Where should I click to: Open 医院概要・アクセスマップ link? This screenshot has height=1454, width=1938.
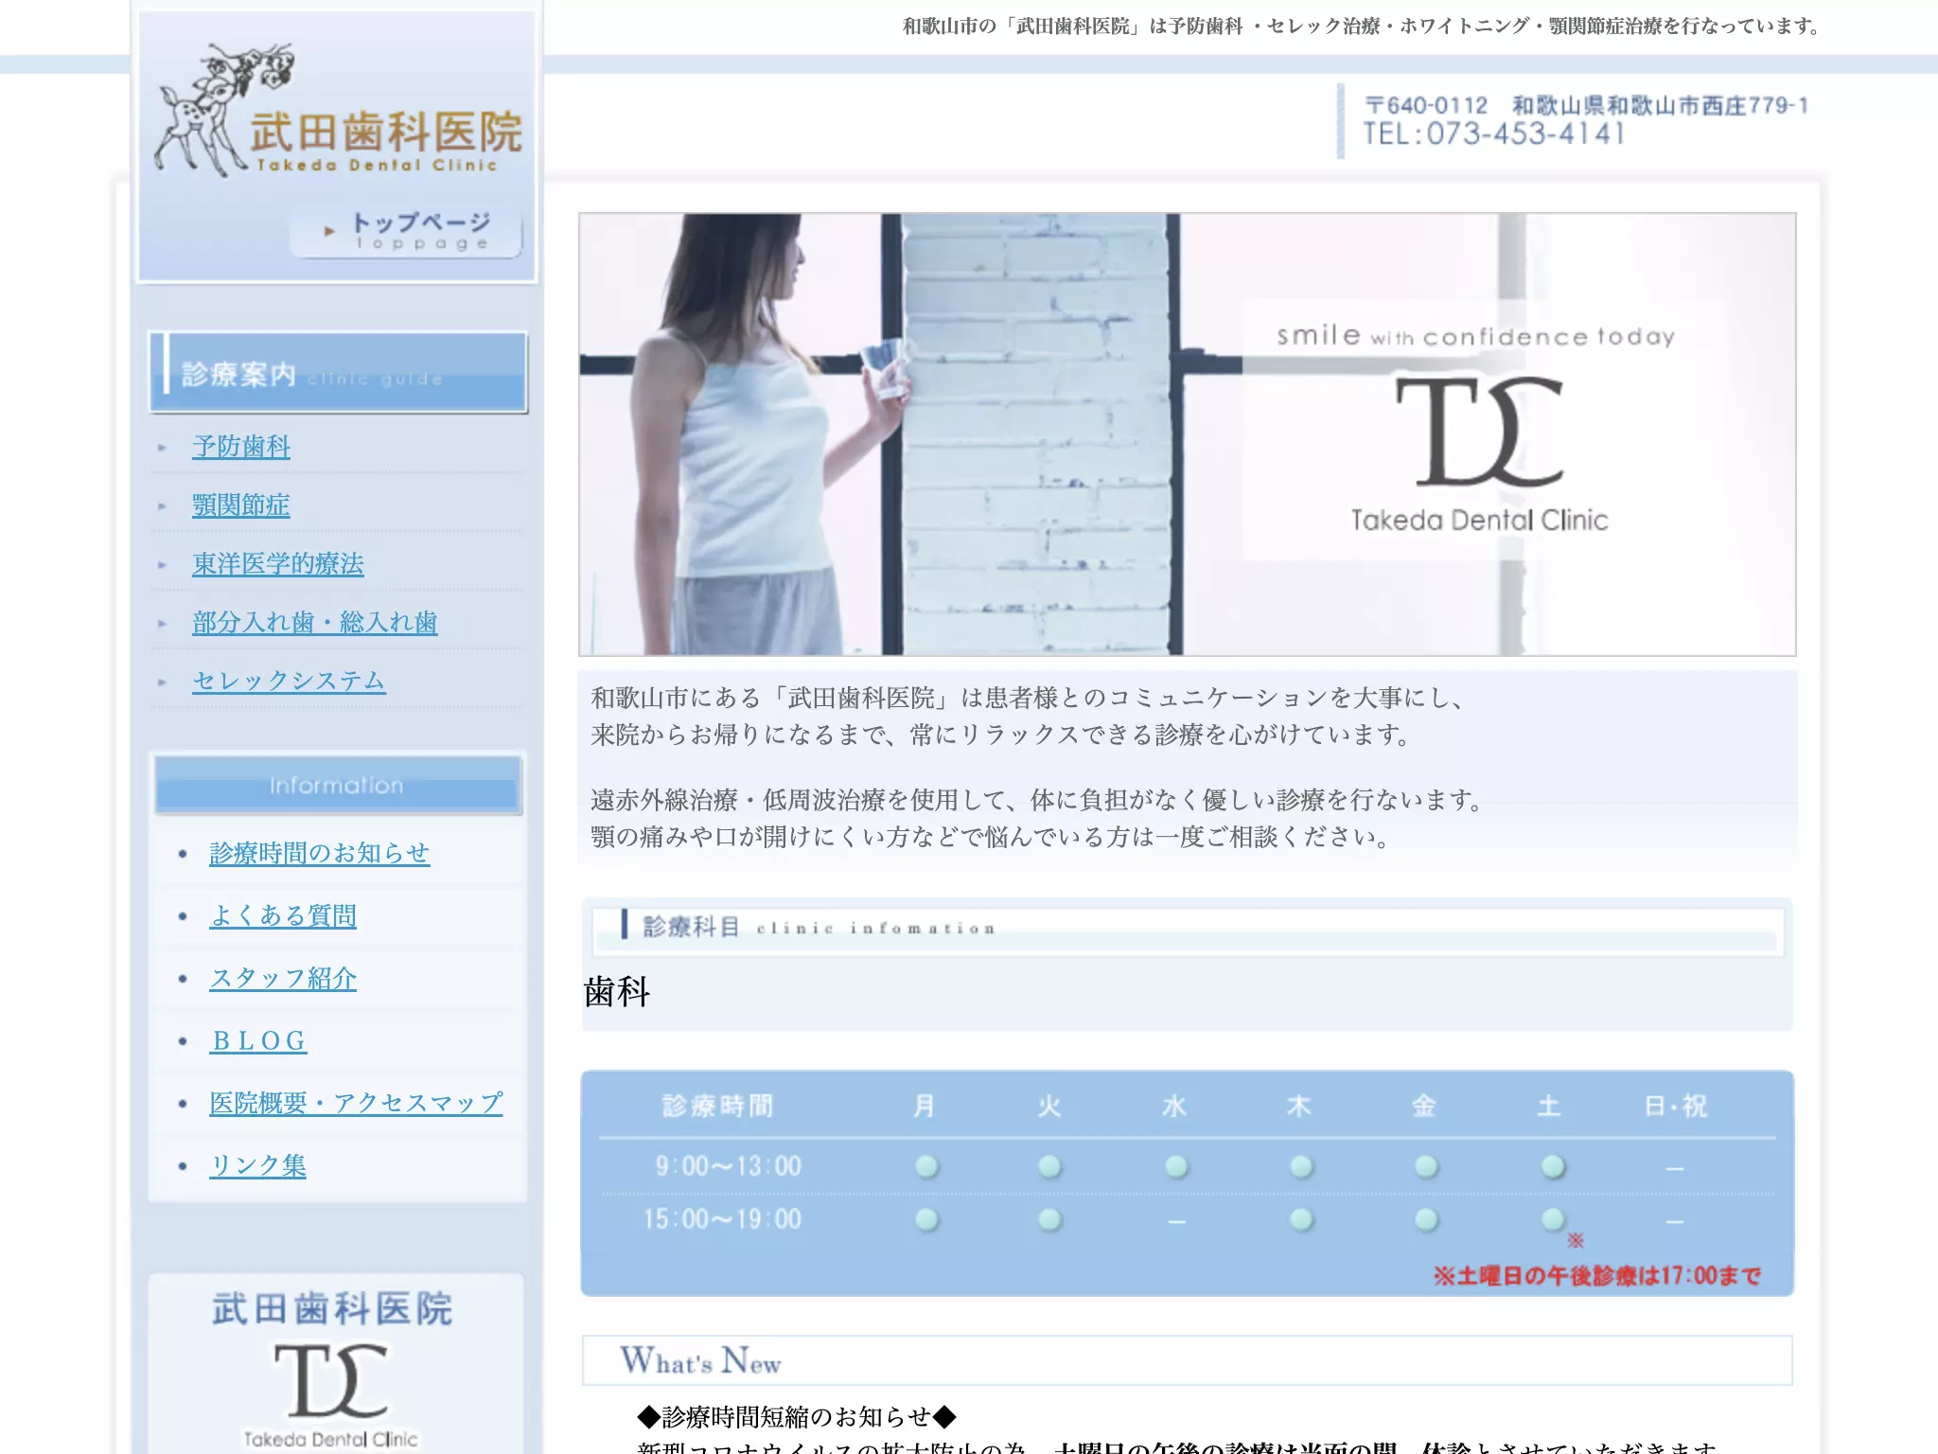[x=357, y=1103]
